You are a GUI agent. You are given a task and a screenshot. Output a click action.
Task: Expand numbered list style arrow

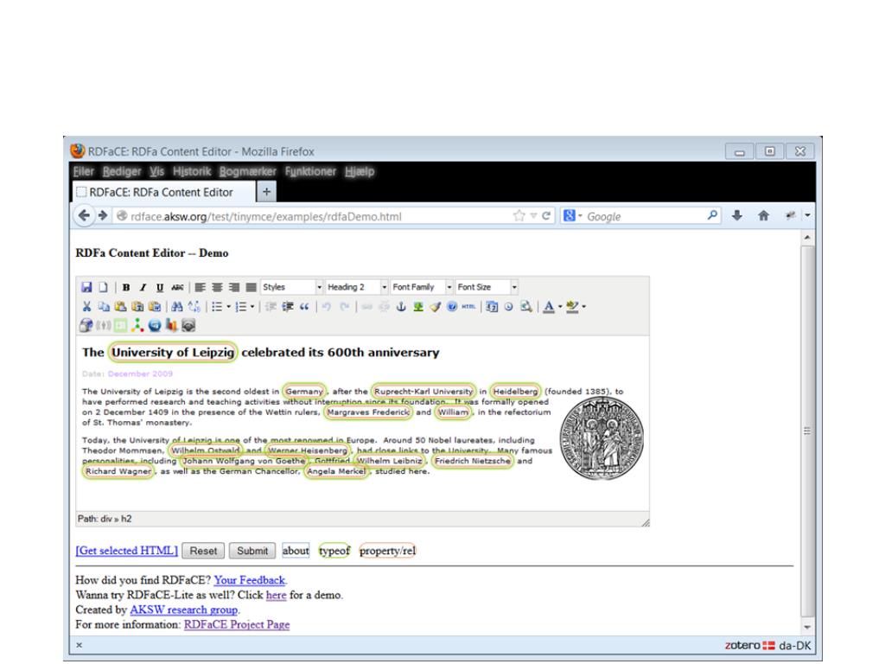[x=252, y=307]
